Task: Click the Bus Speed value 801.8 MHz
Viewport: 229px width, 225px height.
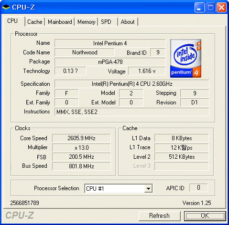Action: coord(81,166)
